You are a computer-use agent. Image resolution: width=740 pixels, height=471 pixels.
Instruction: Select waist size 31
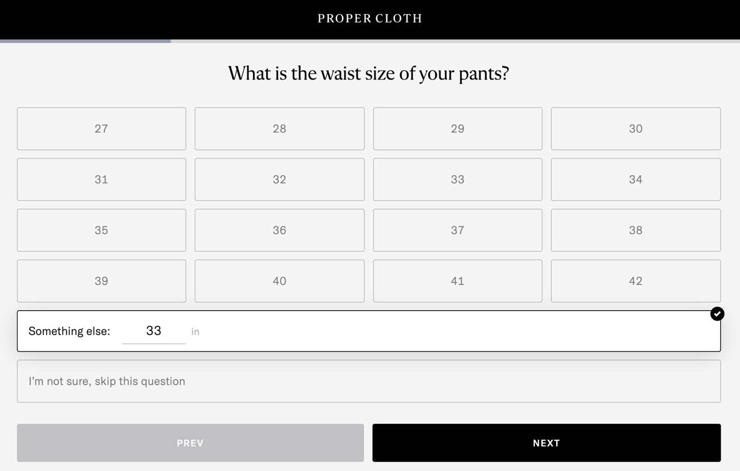click(x=101, y=179)
